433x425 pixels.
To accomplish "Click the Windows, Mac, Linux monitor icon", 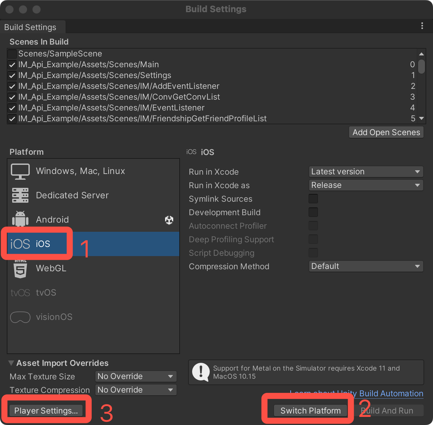I will (20, 171).
